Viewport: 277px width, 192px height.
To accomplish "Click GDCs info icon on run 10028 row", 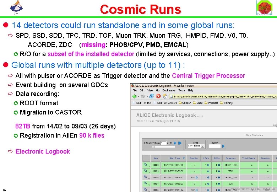I will pyautogui.click(x=219, y=177).
